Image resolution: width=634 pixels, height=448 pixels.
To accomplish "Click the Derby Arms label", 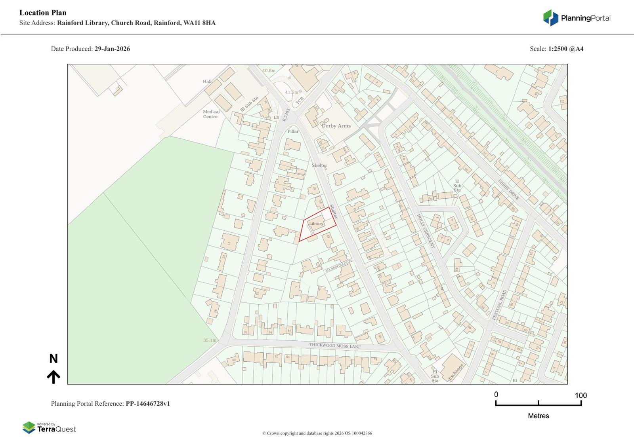I will [x=336, y=126].
